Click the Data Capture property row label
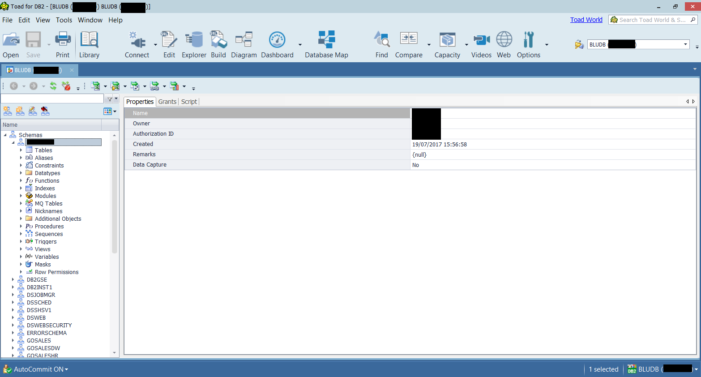Image resolution: width=701 pixels, height=377 pixels. click(x=150, y=165)
